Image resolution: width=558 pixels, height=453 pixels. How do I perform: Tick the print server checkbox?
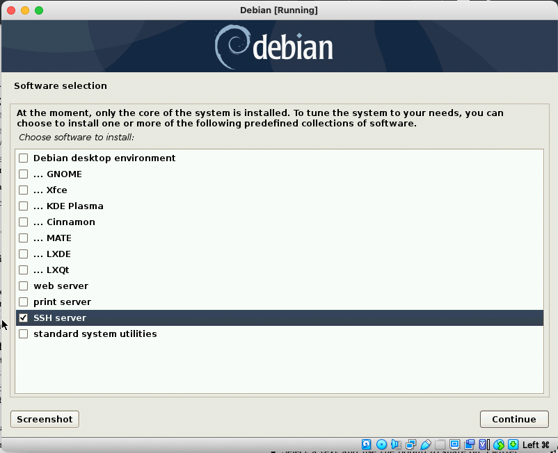[24, 302]
